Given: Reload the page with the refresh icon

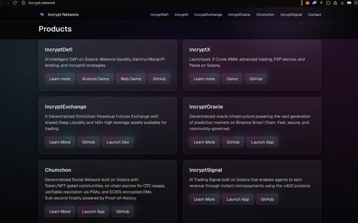Looking at the screenshot, I should (15, 3).
